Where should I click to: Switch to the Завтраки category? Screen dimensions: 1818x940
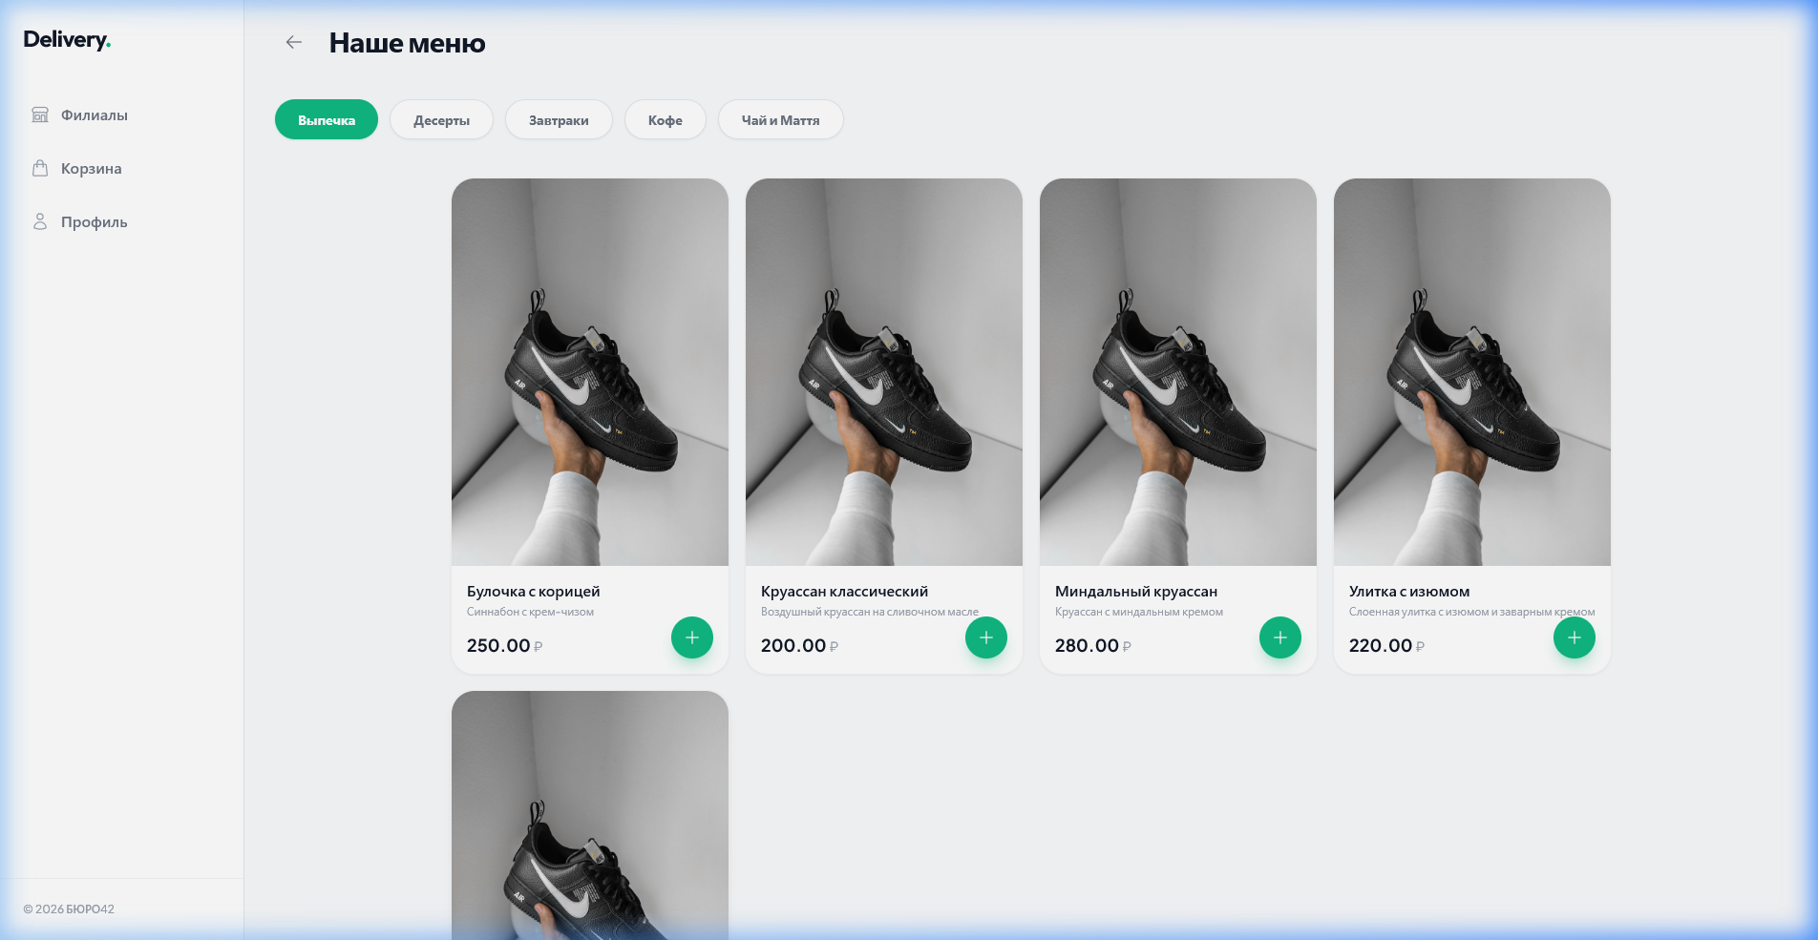coord(559,119)
